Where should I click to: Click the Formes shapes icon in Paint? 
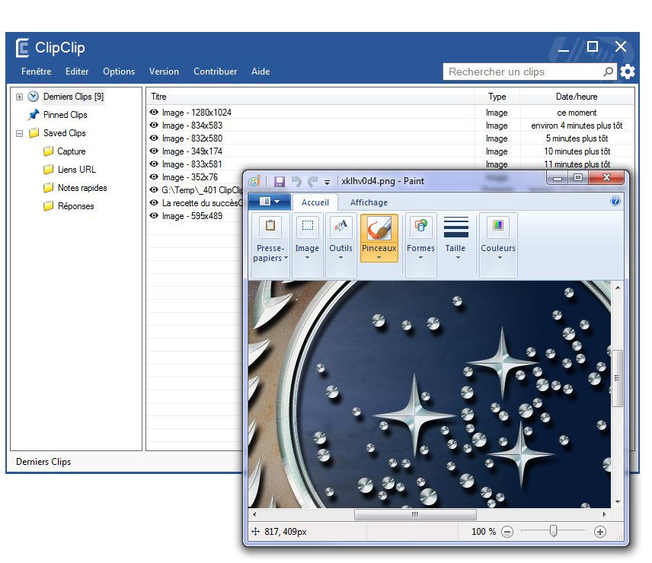(420, 227)
